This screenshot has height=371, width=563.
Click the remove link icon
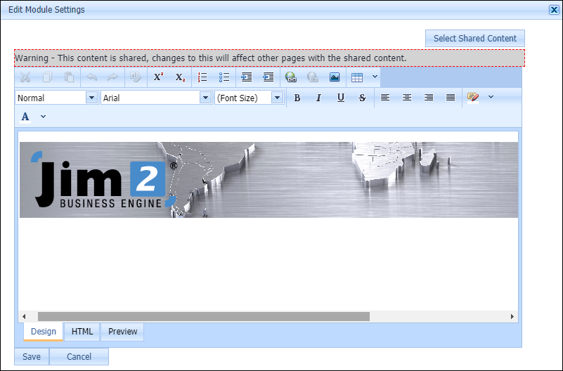[x=313, y=77]
